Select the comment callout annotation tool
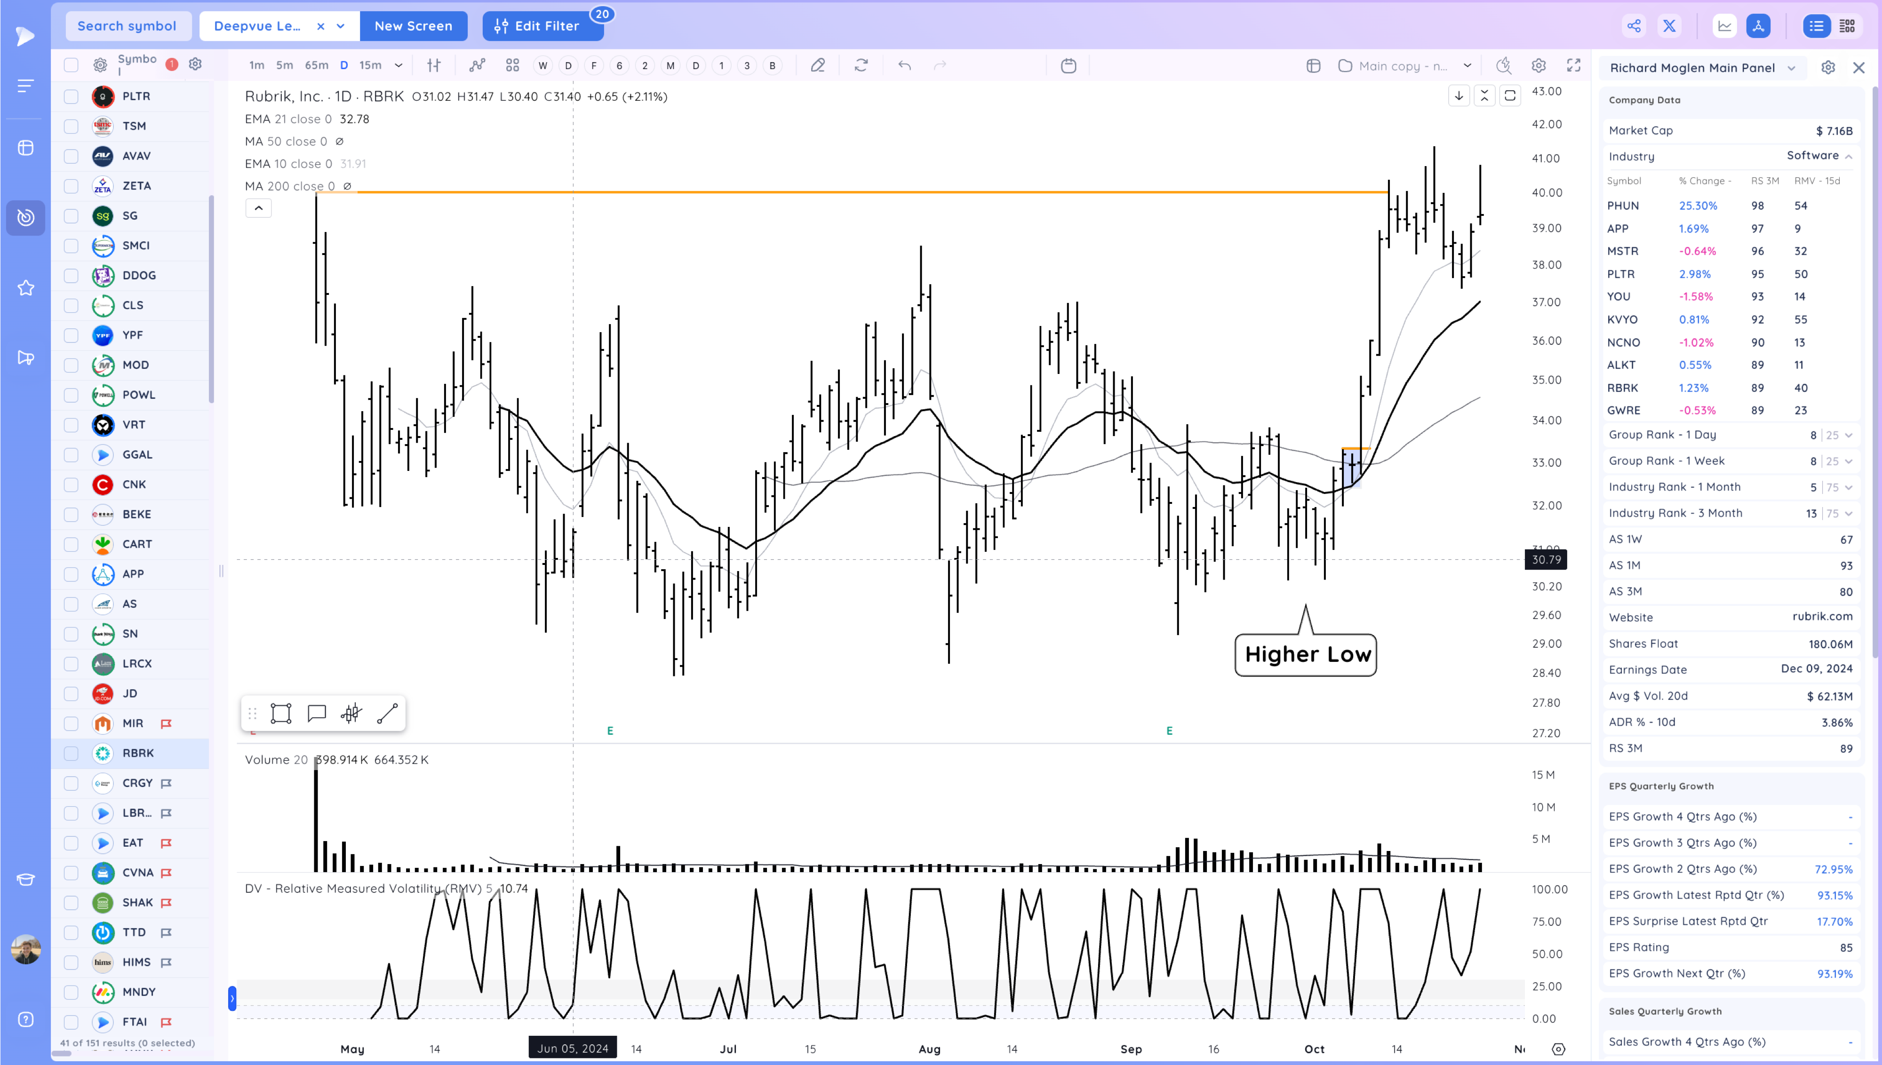1882x1065 pixels. [x=317, y=713]
